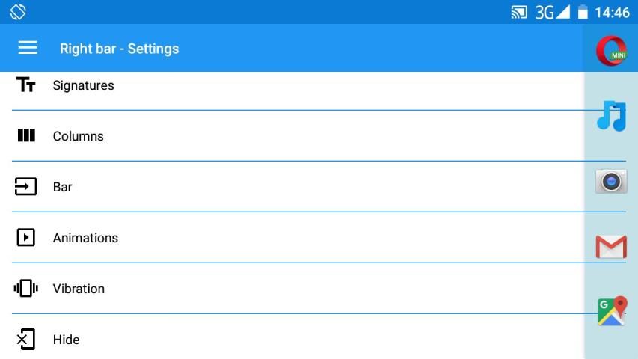Tap the Bar arrow-box icon

coord(26,187)
